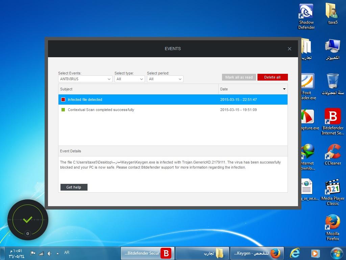346x260 pixels.
Task: Click the Windows Start orb
Action: (x=336, y=253)
